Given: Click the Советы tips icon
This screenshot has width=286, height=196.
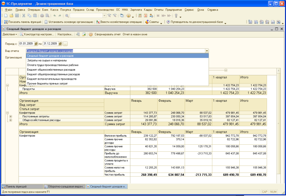Looking at the screenshot, I should pyautogui.click(x=147, y=22).
